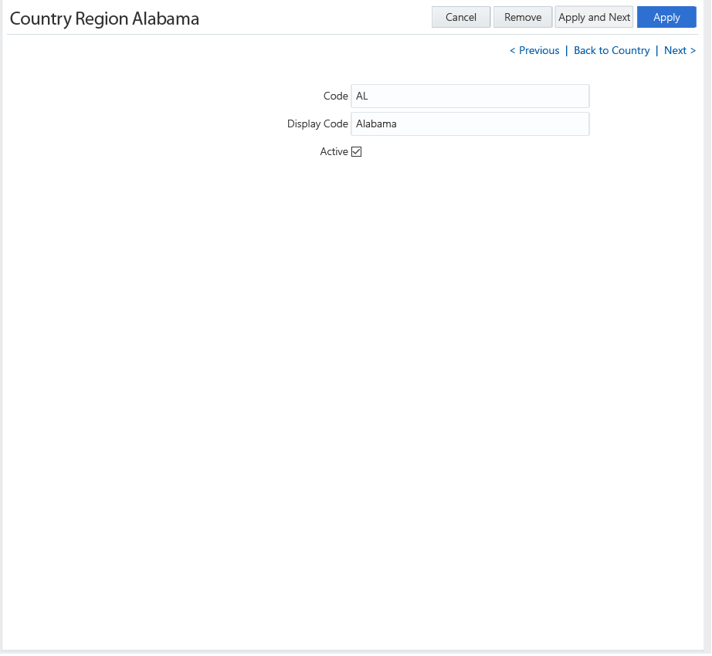Click the Cancel button

461,17
